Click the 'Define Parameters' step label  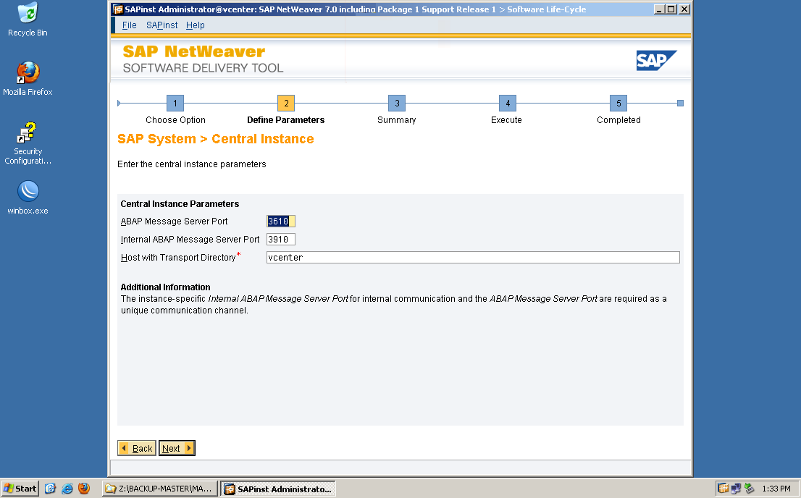tap(285, 120)
